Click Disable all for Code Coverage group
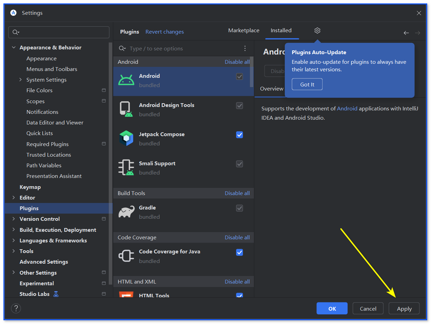Screen dimensions: 431x324 [x=237, y=237]
